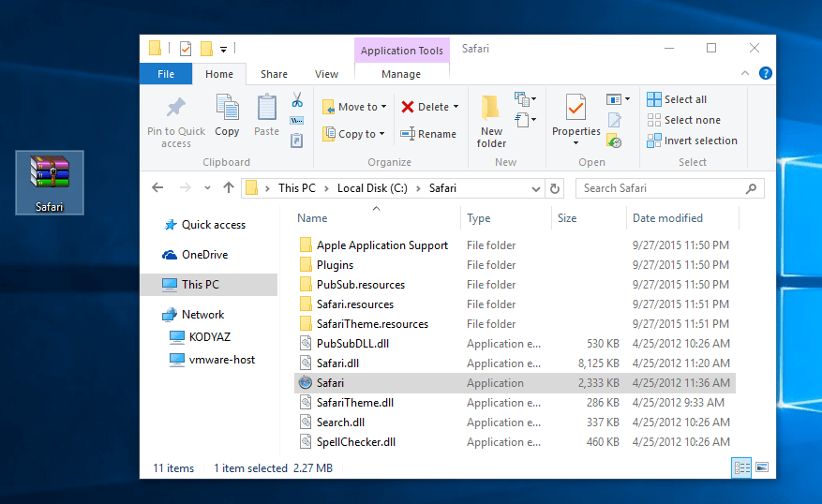Collapse the ribbon with the chevron
822x504 pixels.
tap(745, 73)
